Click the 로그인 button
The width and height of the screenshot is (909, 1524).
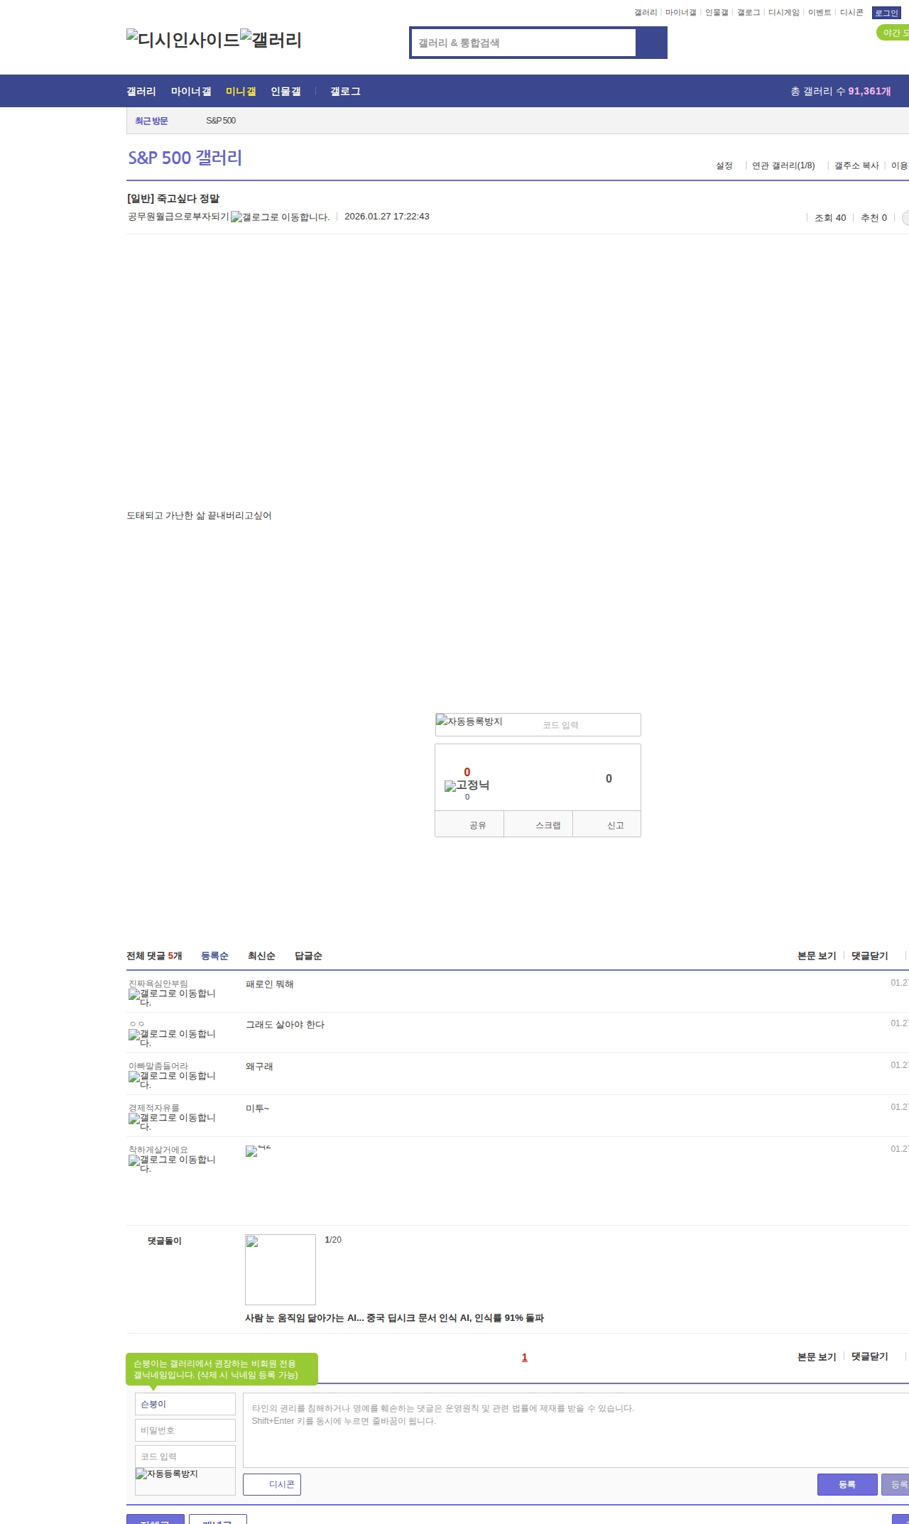886,13
